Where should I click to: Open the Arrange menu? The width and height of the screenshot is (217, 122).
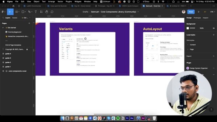click(52, 1)
